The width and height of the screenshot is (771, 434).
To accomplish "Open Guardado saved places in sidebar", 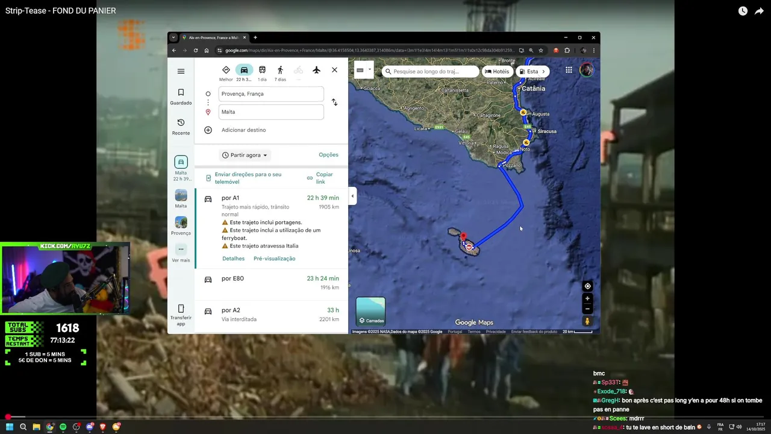I will click(x=181, y=96).
